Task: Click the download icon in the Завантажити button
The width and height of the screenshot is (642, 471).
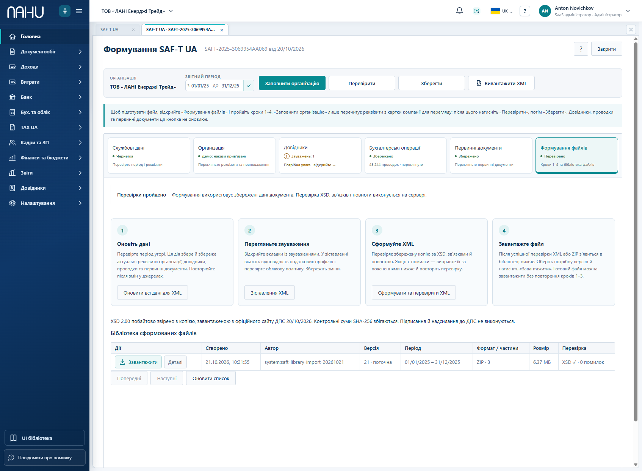Action: coord(122,362)
